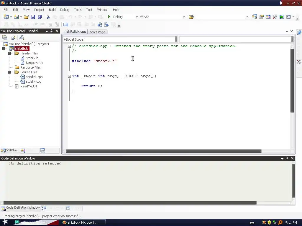Screen dimensions: 302x226
Task: Collapse the Header Files folder
Action: point(9,53)
